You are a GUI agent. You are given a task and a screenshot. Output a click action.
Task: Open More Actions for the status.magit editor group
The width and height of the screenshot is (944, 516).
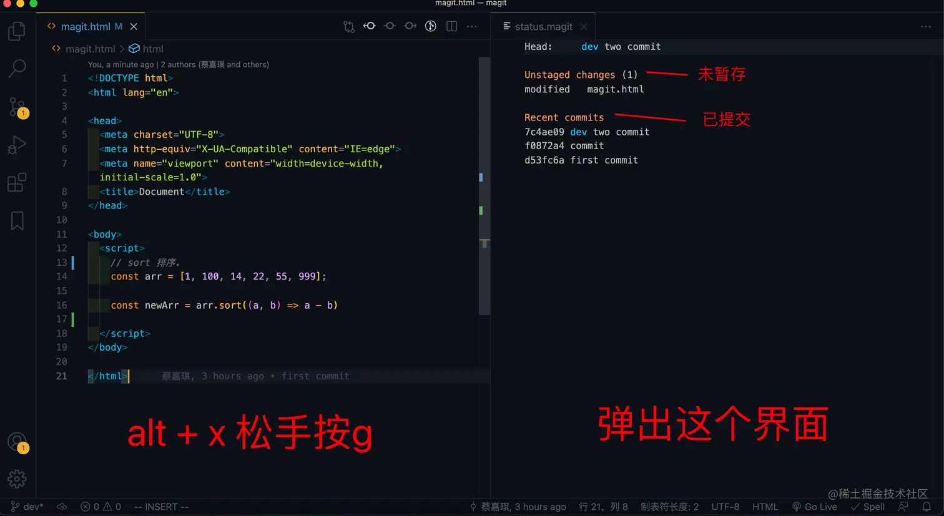pyautogui.click(x=925, y=26)
